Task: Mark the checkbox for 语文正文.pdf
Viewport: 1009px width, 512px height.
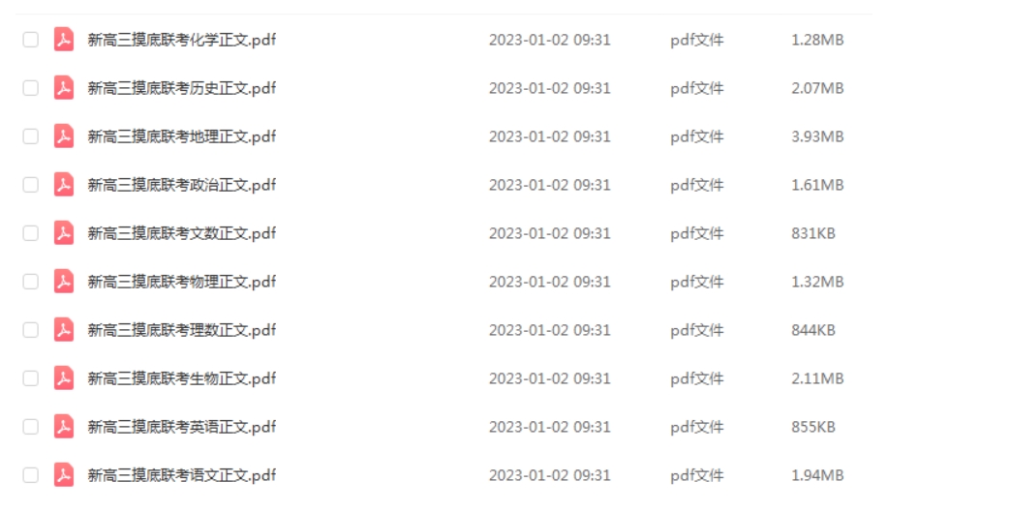Action: (x=30, y=474)
